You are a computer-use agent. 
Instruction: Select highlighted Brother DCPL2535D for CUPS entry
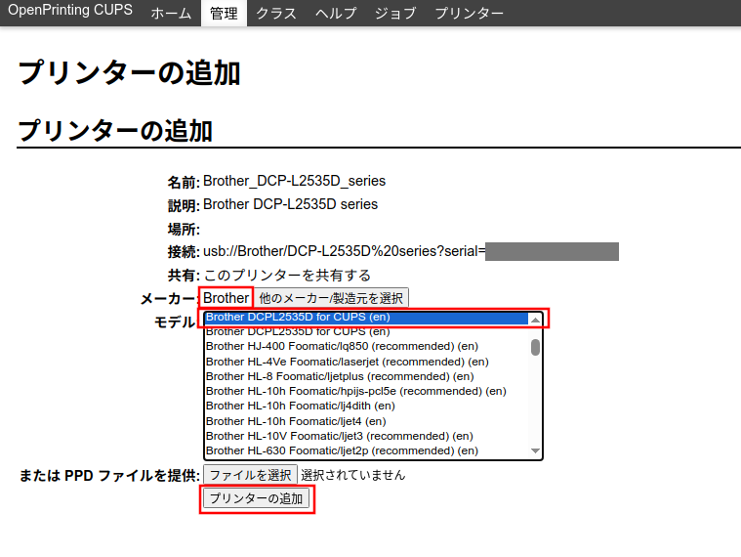[x=366, y=318]
